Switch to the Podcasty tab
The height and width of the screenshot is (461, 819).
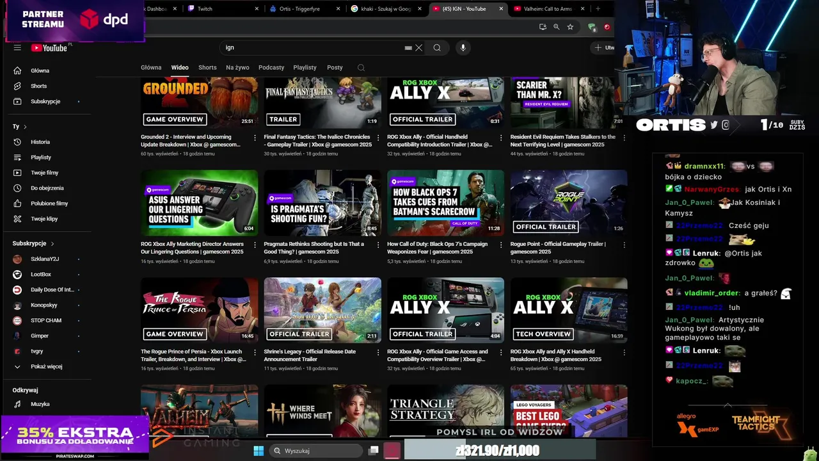point(271,67)
